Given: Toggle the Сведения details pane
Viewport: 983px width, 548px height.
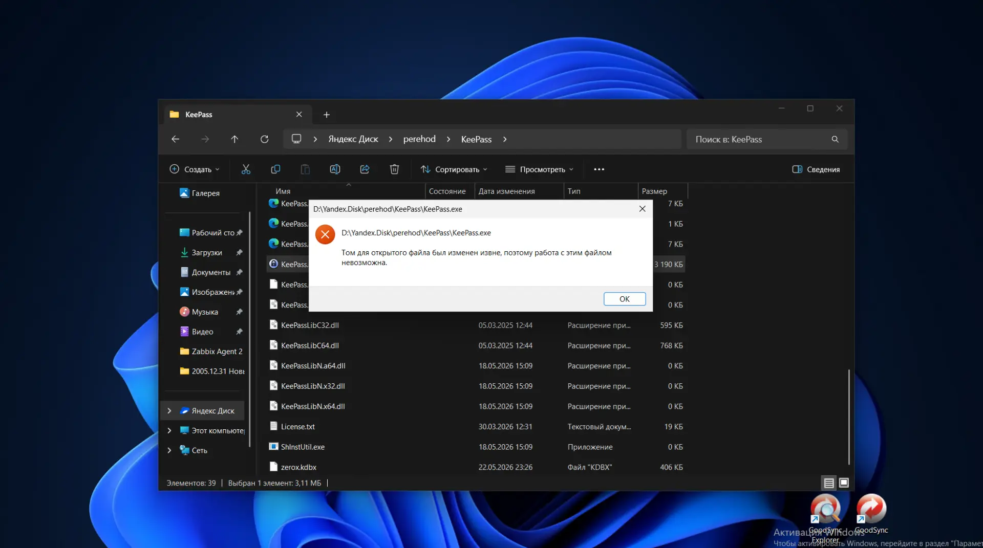Looking at the screenshot, I should [816, 169].
